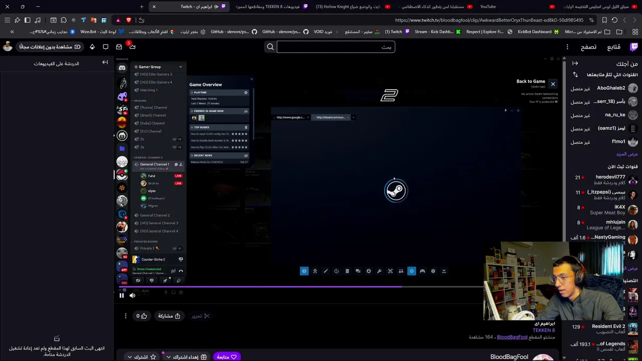
Task: Open the browser hamburger menu
Action: [x=7, y=20]
